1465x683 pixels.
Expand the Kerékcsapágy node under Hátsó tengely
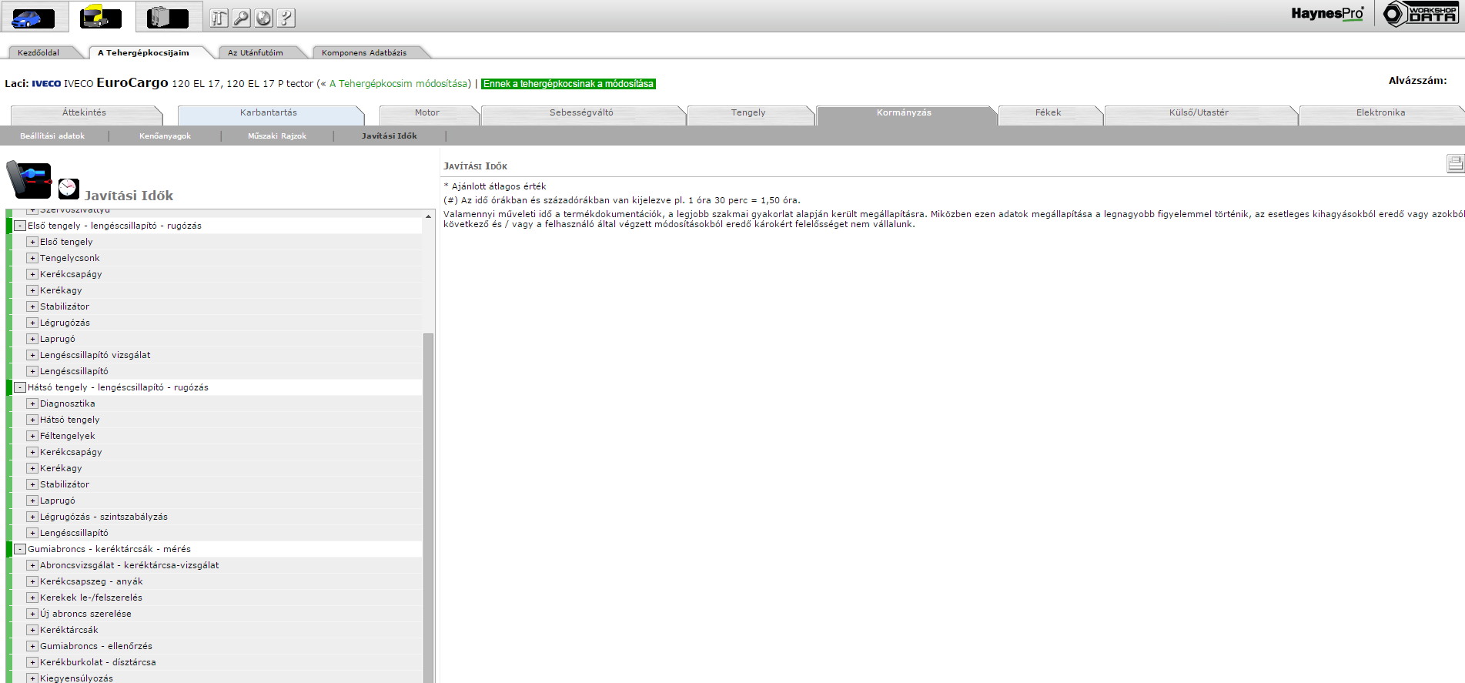click(x=32, y=452)
